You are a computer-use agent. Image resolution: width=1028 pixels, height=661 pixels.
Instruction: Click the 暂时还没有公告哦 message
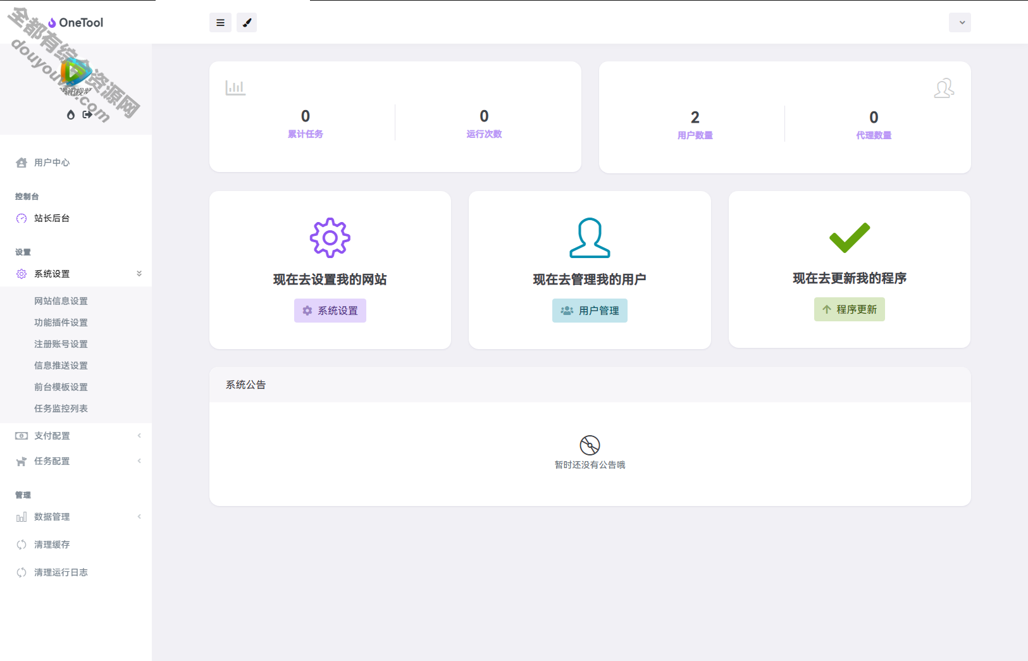590,465
